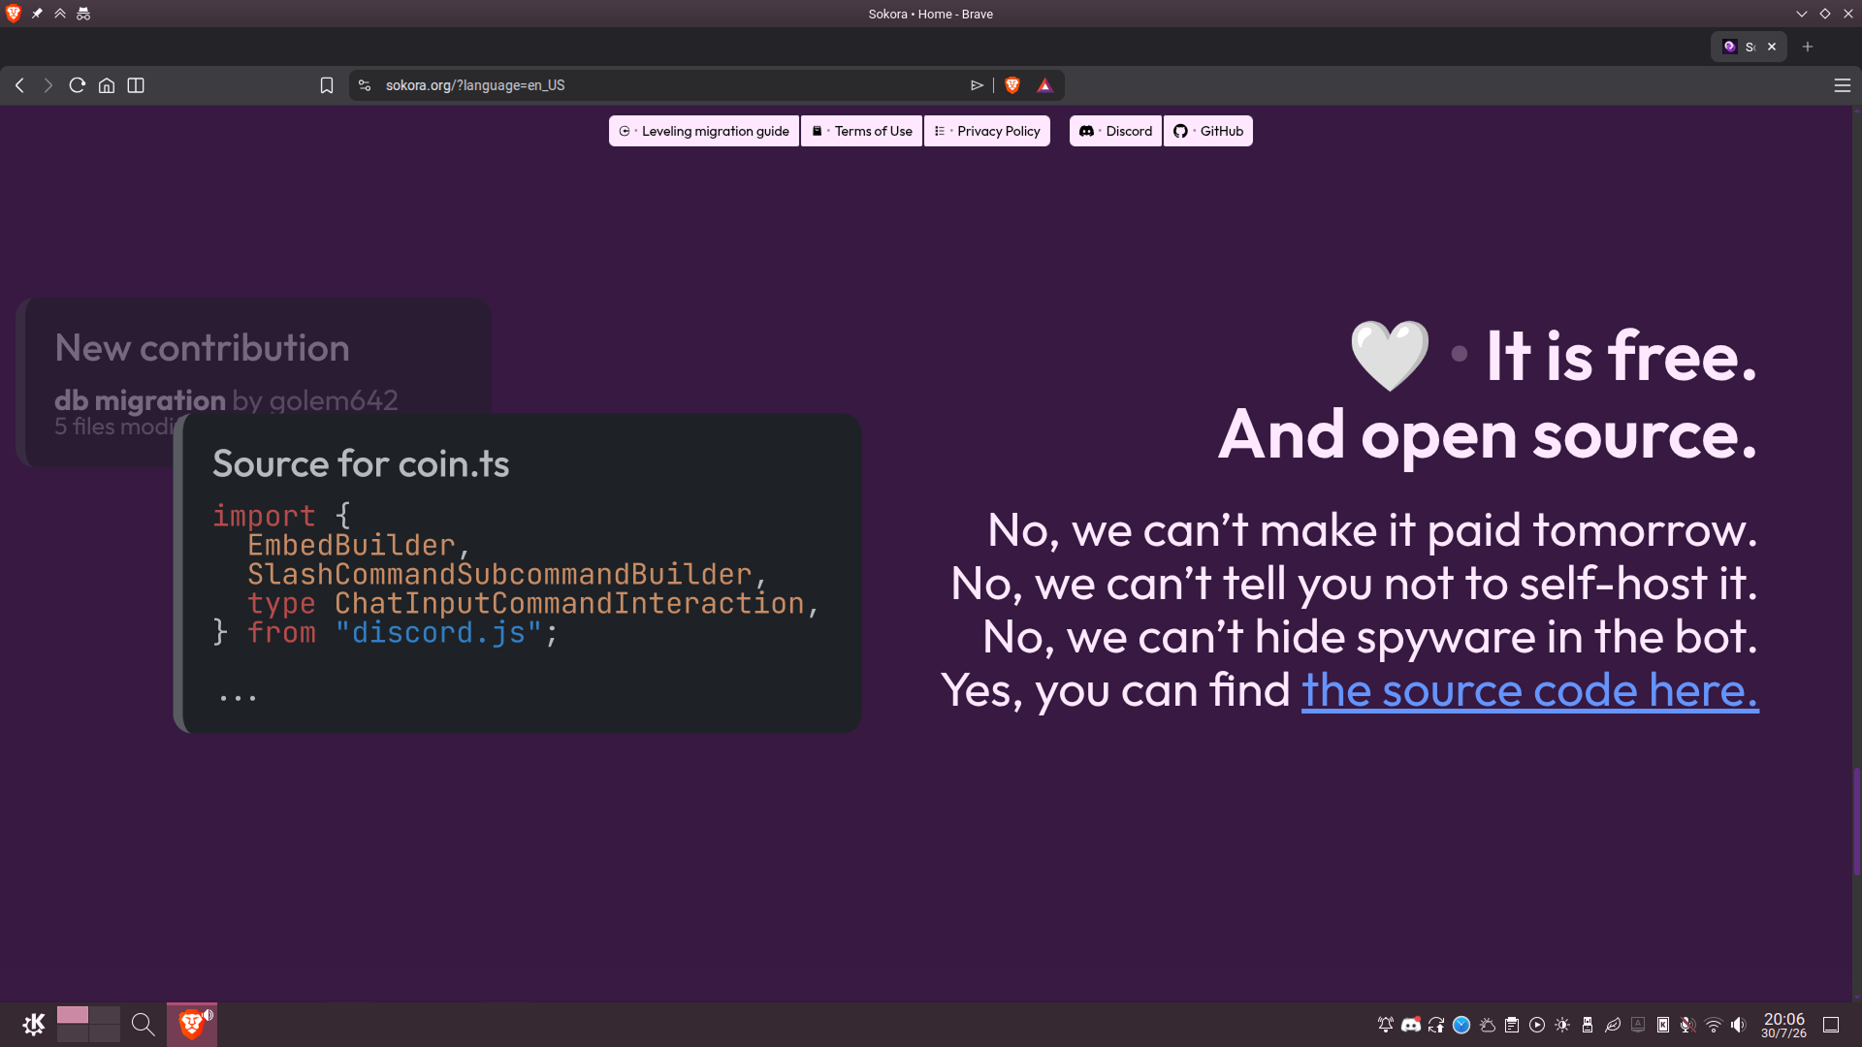This screenshot has height=1047, width=1862.
Task: Visit the GitHub nav link
Action: (x=1208, y=131)
